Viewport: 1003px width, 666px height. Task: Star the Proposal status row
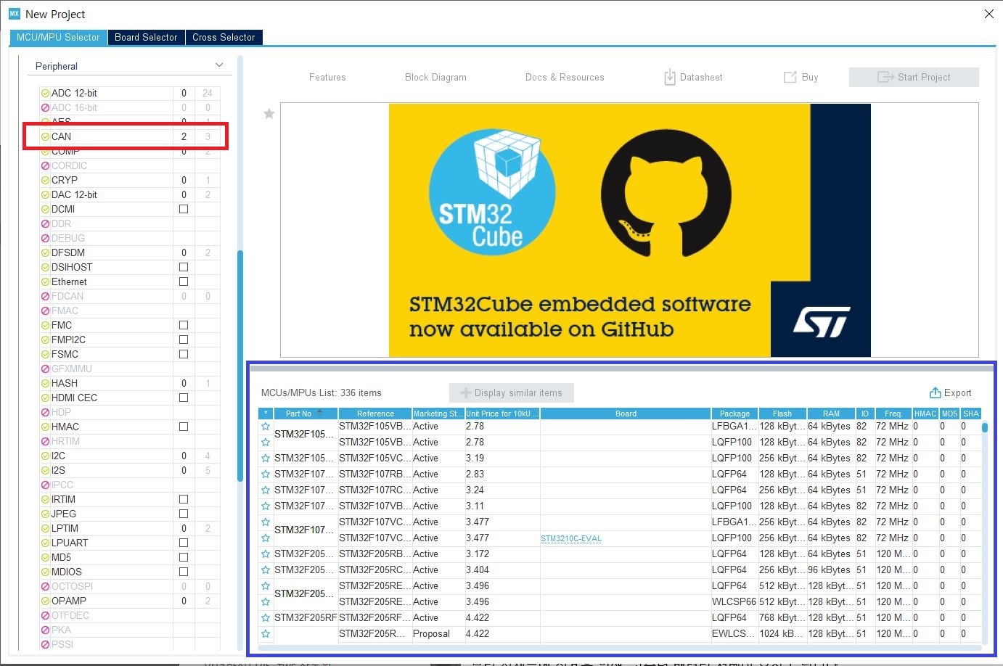pyautogui.click(x=266, y=634)
